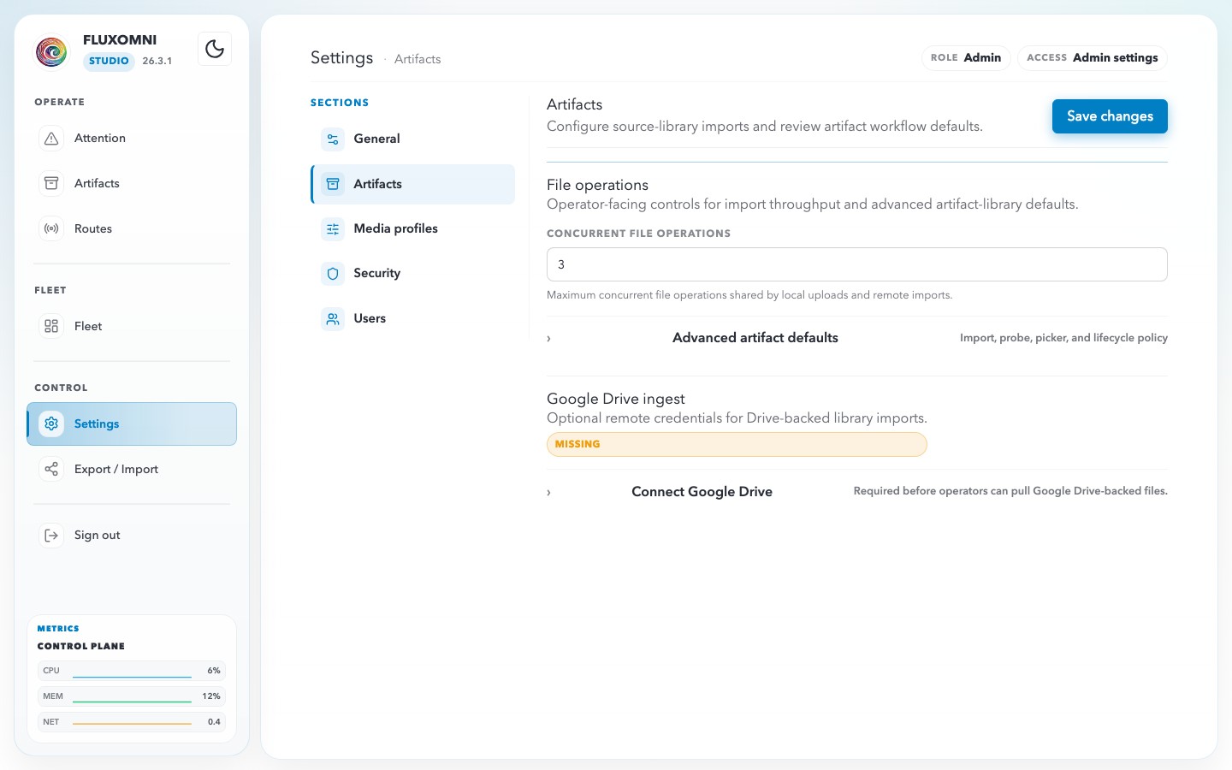
Task: Click the Connect Google Drive title
Action: coord(702,492)
